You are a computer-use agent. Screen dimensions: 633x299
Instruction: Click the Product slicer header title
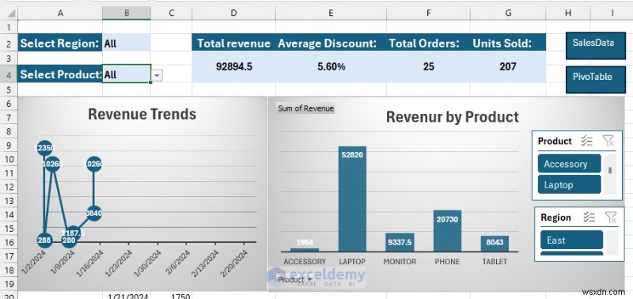(555, 141)
